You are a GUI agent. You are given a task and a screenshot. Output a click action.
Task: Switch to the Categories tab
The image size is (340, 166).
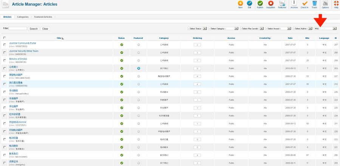tap(23, 17)
